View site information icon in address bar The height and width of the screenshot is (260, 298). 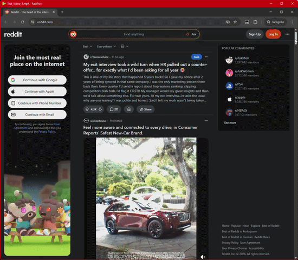click(x=33, y=22)
